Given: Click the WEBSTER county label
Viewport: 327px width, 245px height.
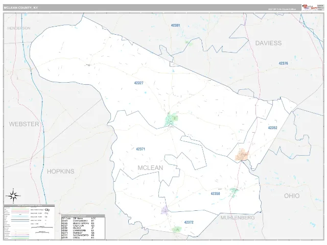Looking at the screenshot, I should (x=24, y=124).
